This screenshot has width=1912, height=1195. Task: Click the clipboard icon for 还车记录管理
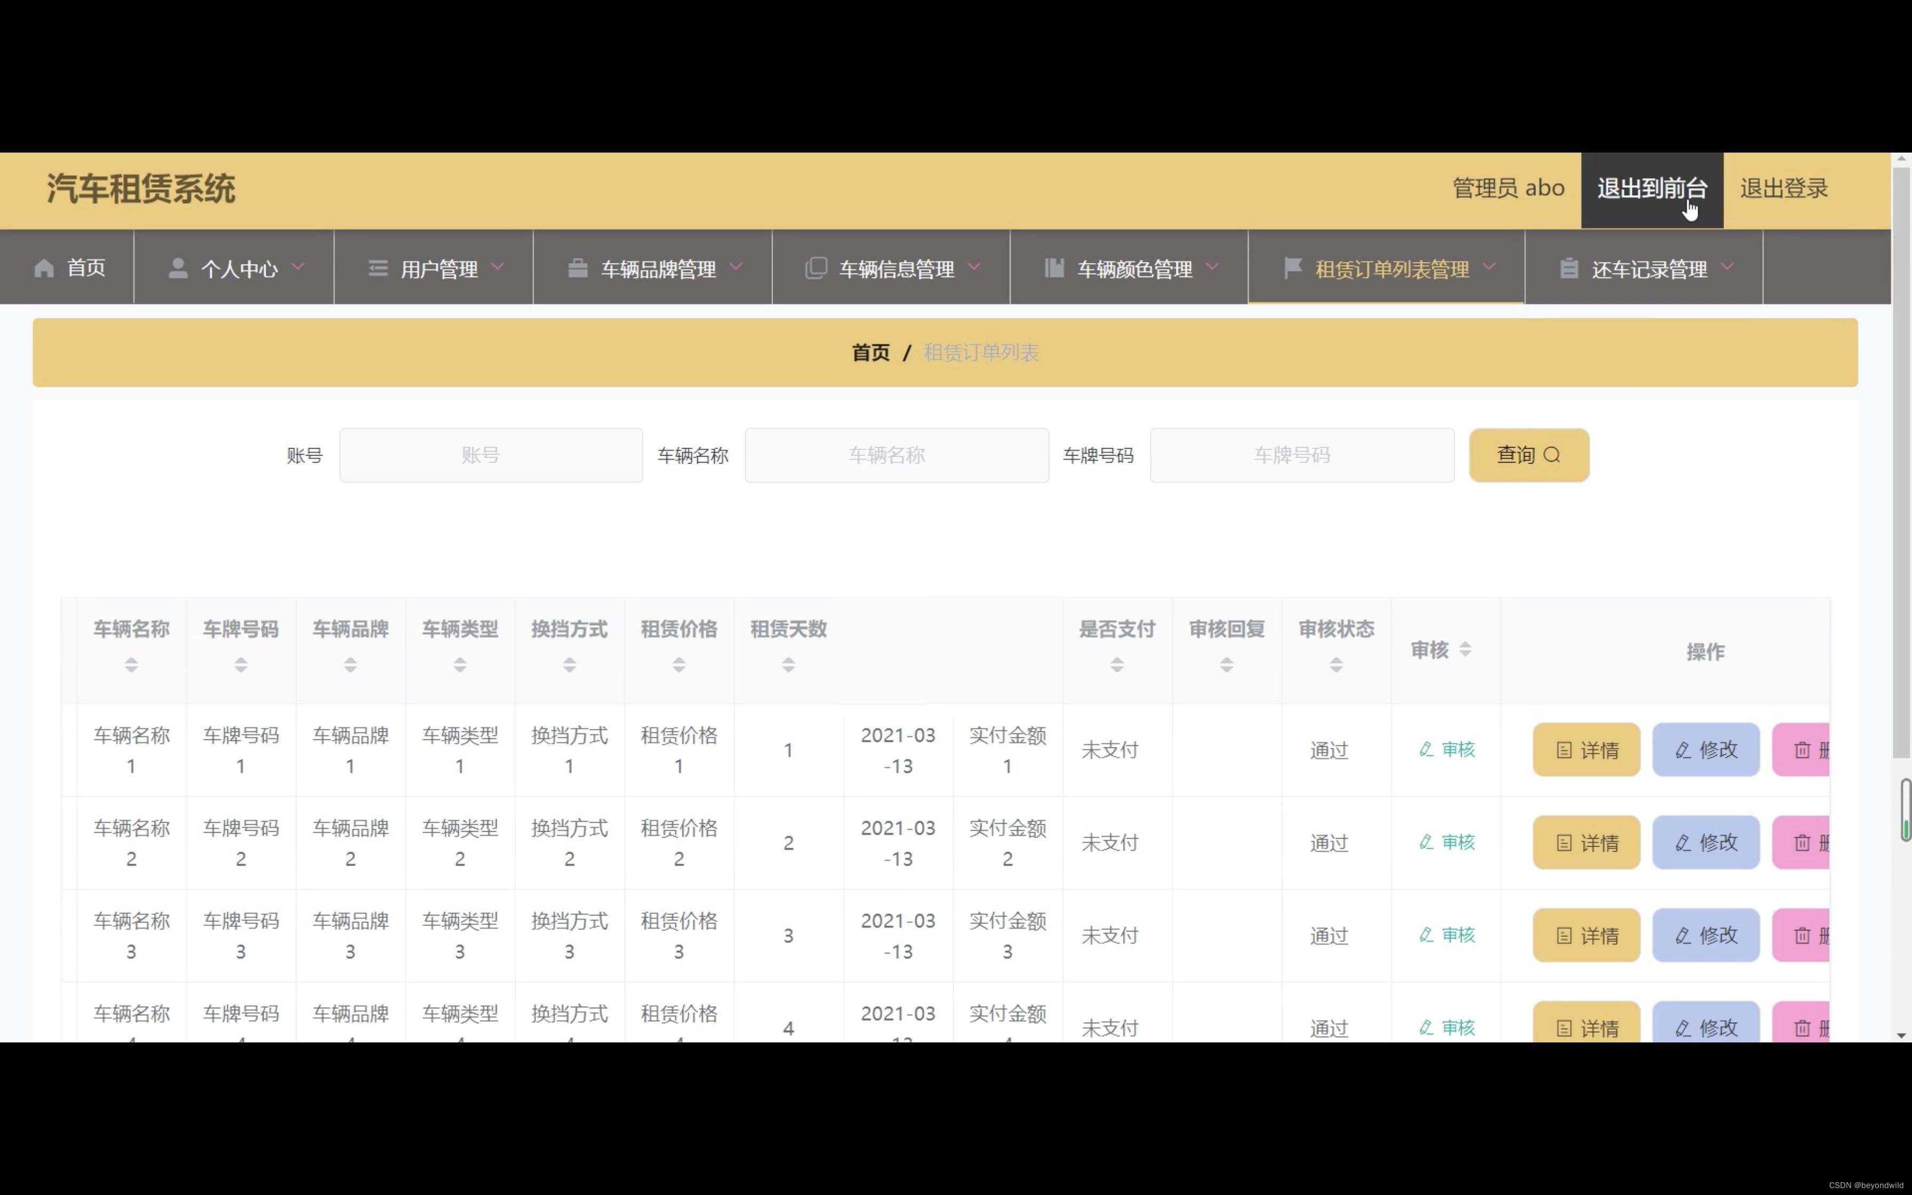pos(1569,269)
